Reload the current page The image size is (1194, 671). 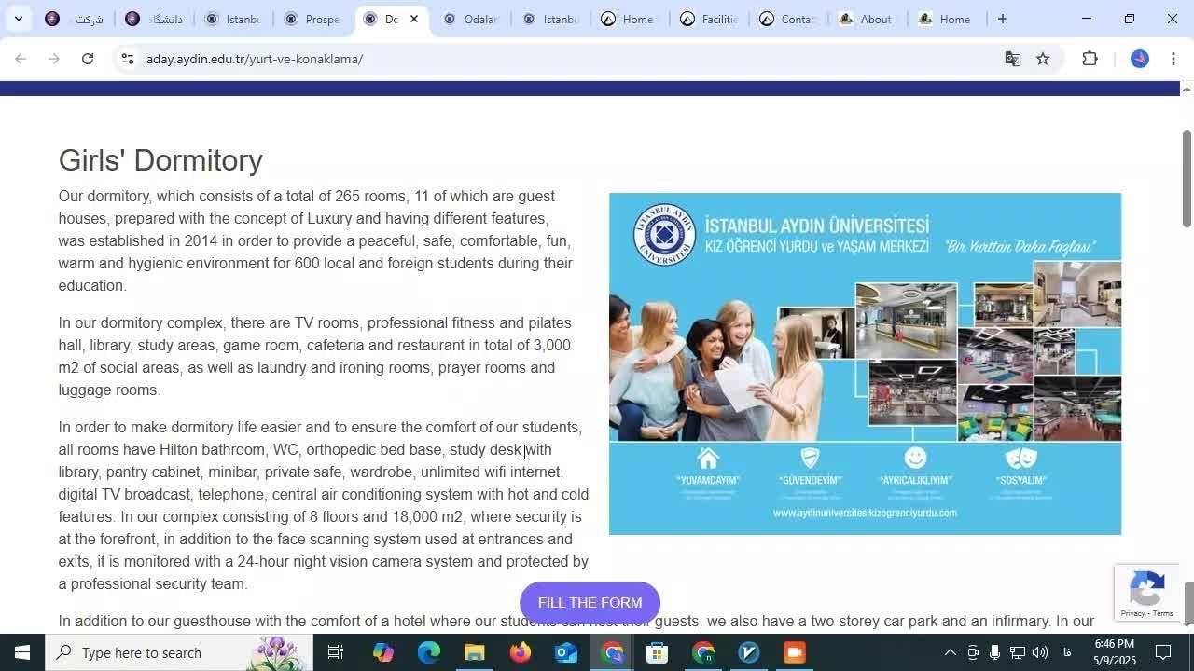pyautogui.click(x=88, y=59)
